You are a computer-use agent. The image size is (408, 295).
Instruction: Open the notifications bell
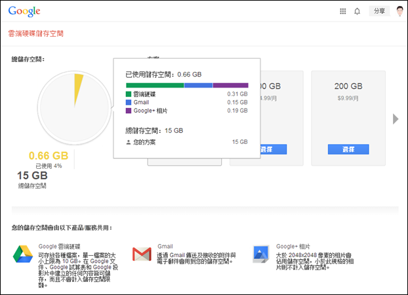pyautogui.click(x=357, y=11)
